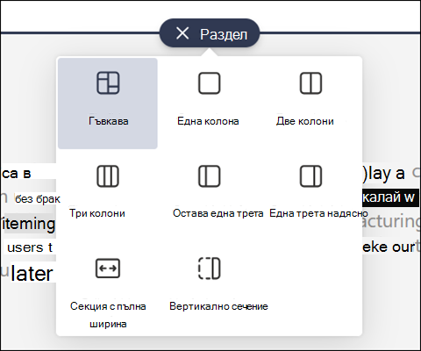
Task: Close the section picker with X
Action: (182, 33)
